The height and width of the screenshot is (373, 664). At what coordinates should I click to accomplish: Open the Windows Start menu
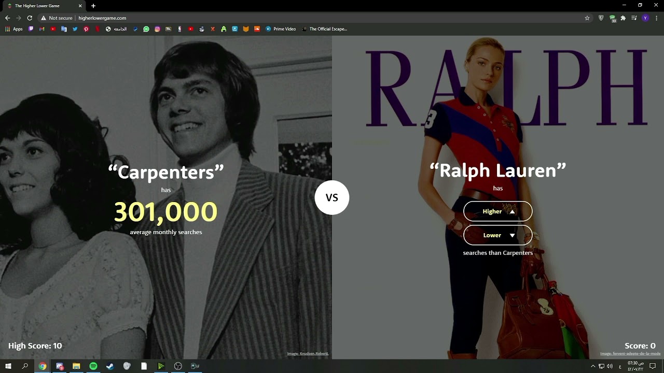(8, 366)
